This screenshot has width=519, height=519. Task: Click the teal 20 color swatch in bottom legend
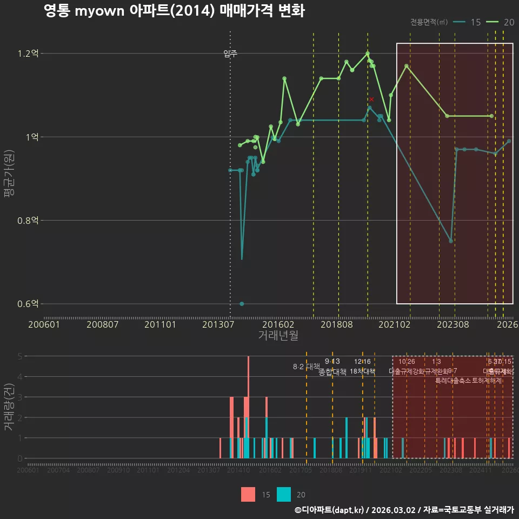click(284, 495)
